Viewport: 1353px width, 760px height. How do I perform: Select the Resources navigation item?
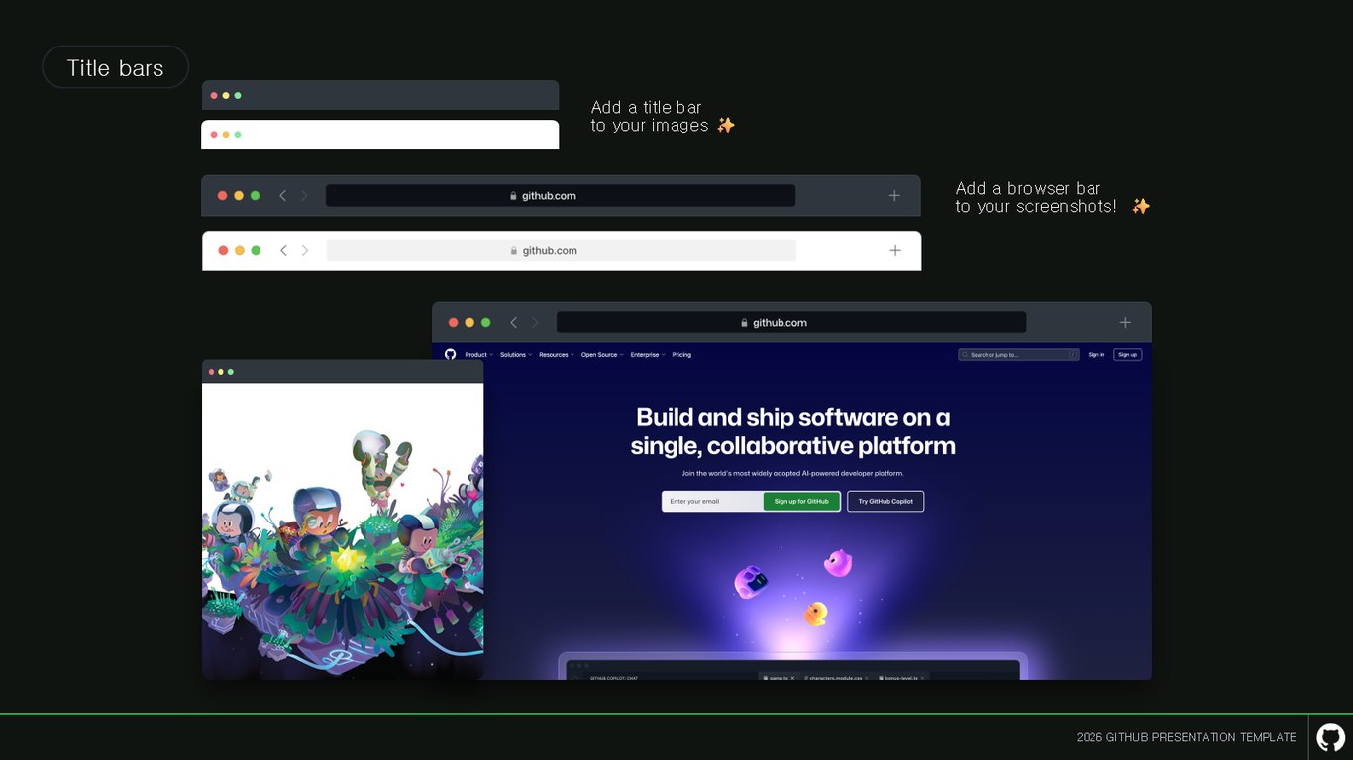click(557, 354)
